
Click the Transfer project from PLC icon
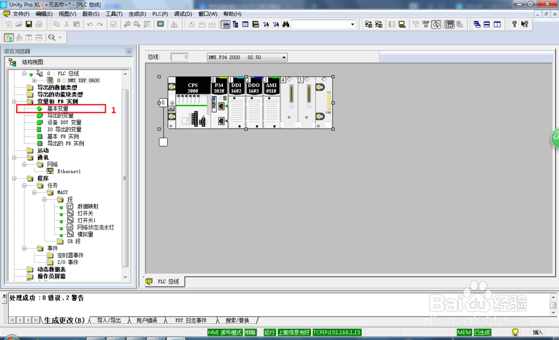point(378,24)
